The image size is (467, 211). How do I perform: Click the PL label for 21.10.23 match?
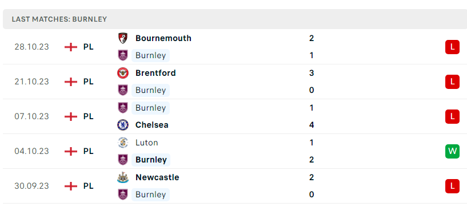[x=88, y=82]
